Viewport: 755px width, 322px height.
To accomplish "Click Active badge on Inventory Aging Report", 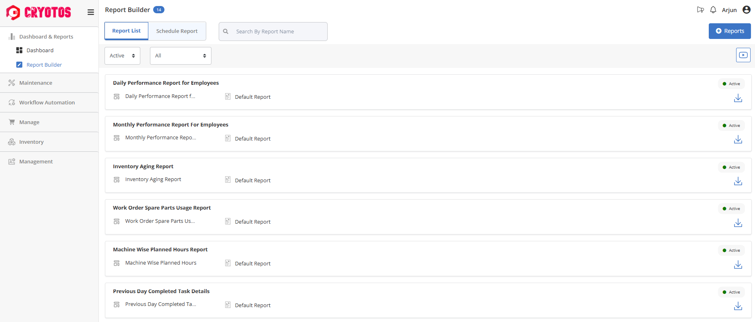I will 731,167.
